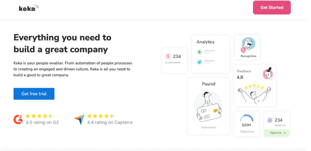Click the blue pie chart icon in Analytics
The image size is (311, 151).
tap(199, 62)
